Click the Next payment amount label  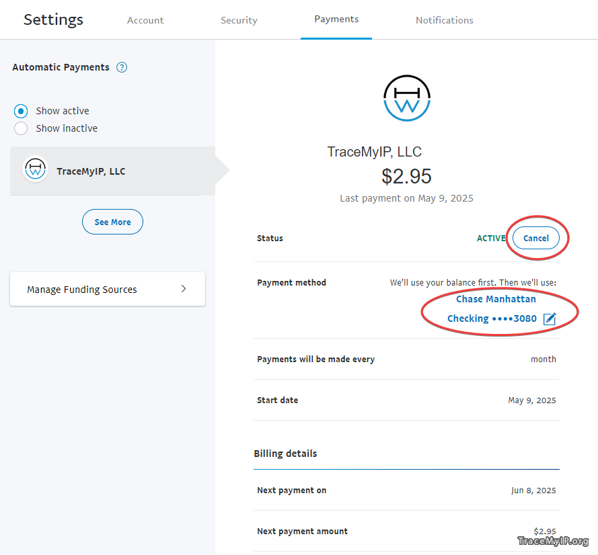pyautogui.click(x=303, y=531)
